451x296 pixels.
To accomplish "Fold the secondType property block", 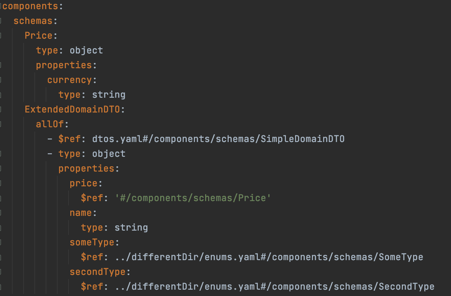I will [x=1, y=272].
